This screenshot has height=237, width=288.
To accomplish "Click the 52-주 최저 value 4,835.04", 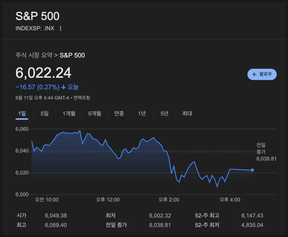I will (252, 225).
